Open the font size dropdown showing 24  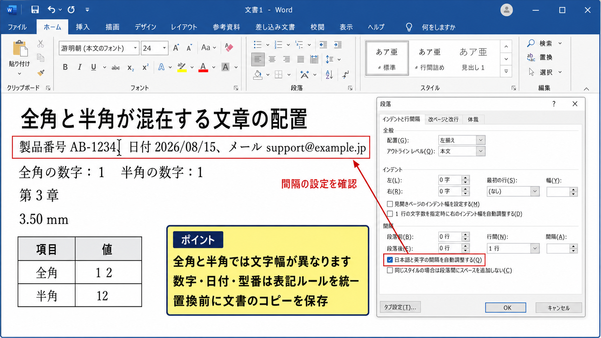point(164,48)
